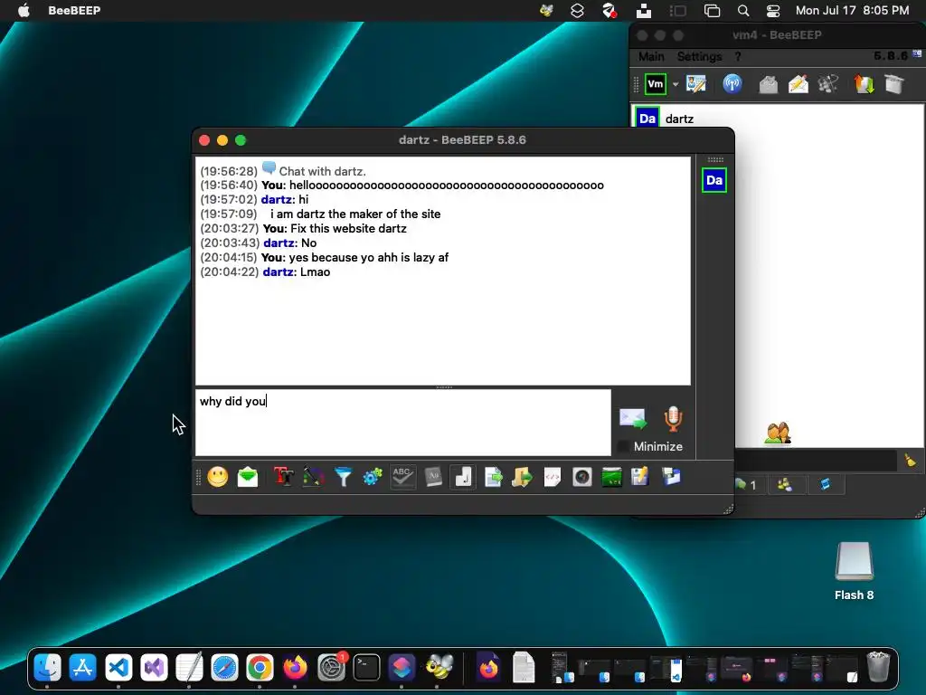The width and height of the screenshot is (926, 695).
Task: Toggle the Return key sends message option
Action: [x=463, y=477]
